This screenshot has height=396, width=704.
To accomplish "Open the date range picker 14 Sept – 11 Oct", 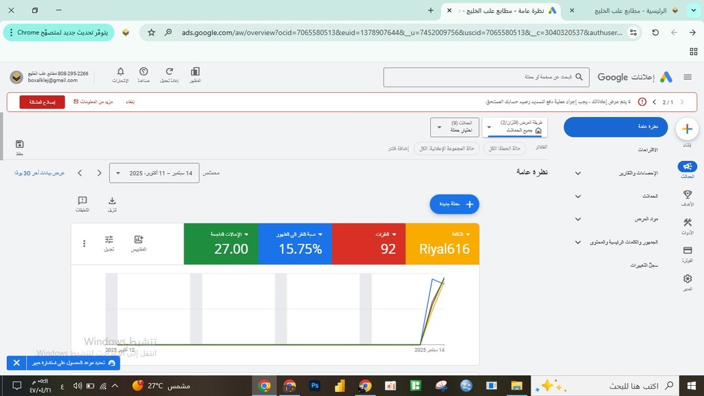I will (x=154, y=173).
